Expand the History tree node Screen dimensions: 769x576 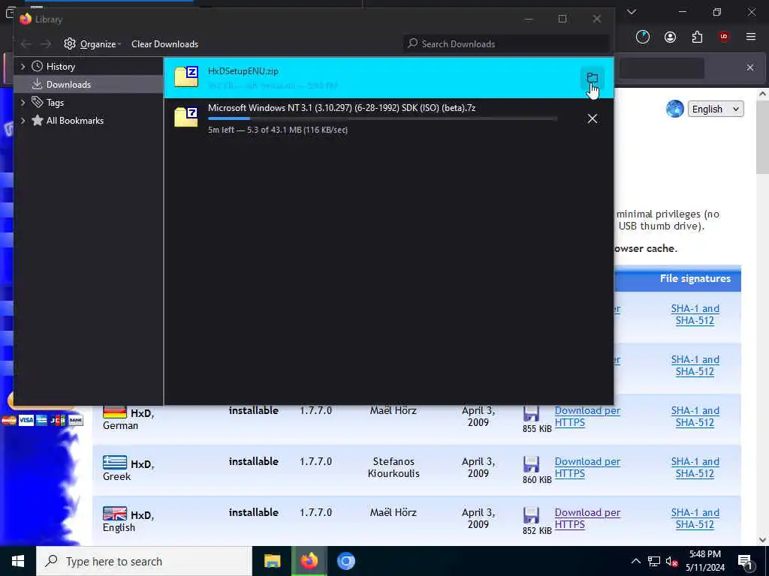[23, 67]
